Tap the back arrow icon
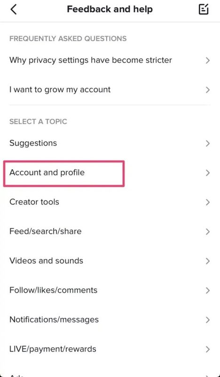This screenshot has width=220, height=377. point(14,9)
